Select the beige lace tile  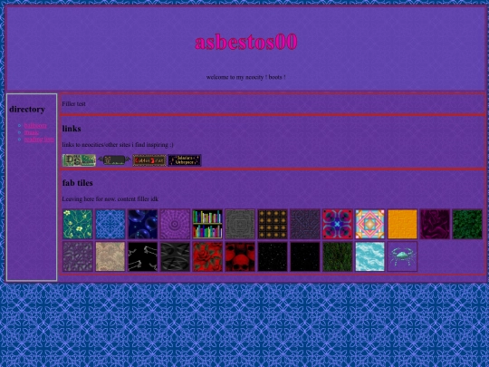[x=110, y=256]
